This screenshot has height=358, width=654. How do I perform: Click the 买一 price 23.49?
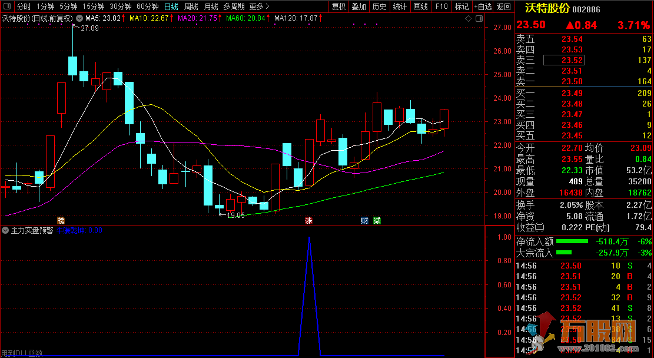click(x=572, y=93)
